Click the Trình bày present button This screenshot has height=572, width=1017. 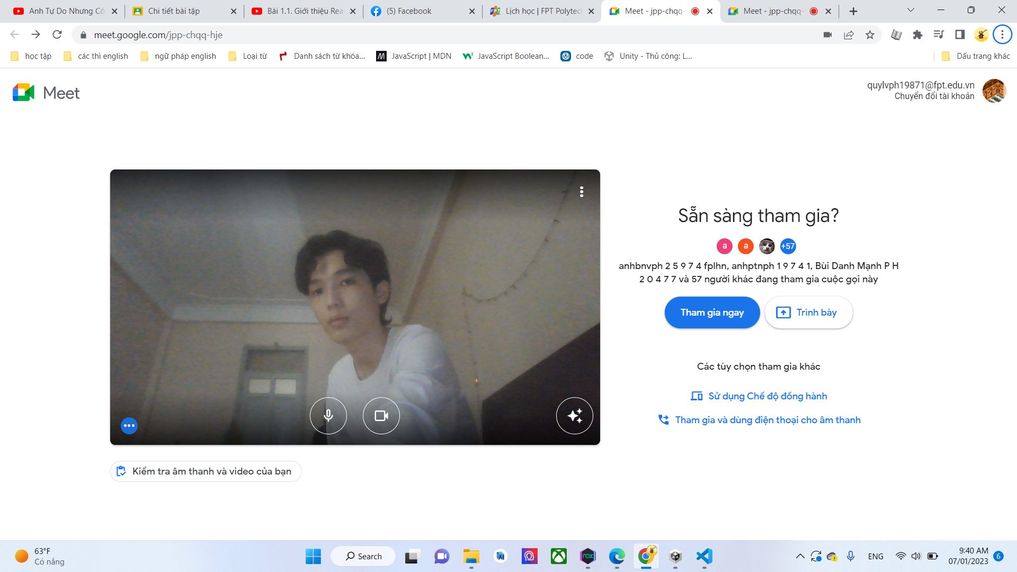[x=808, y=312]
